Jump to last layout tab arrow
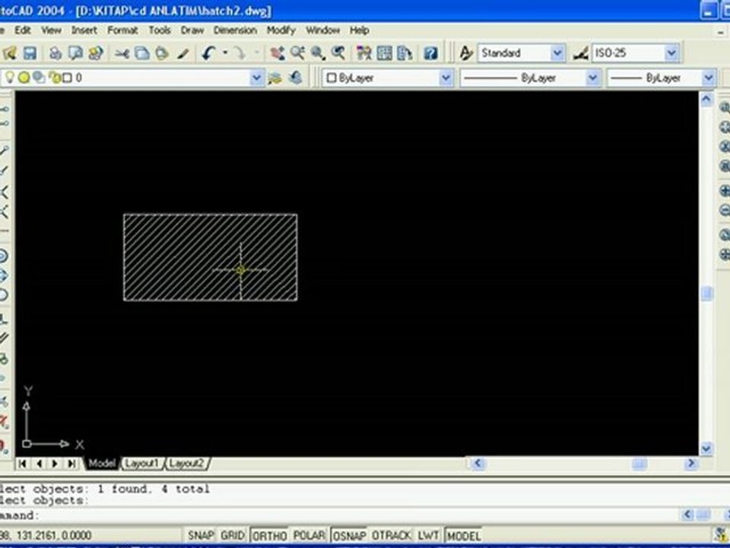This screenshot has width=730, height=548. click(x=71, y=464)
